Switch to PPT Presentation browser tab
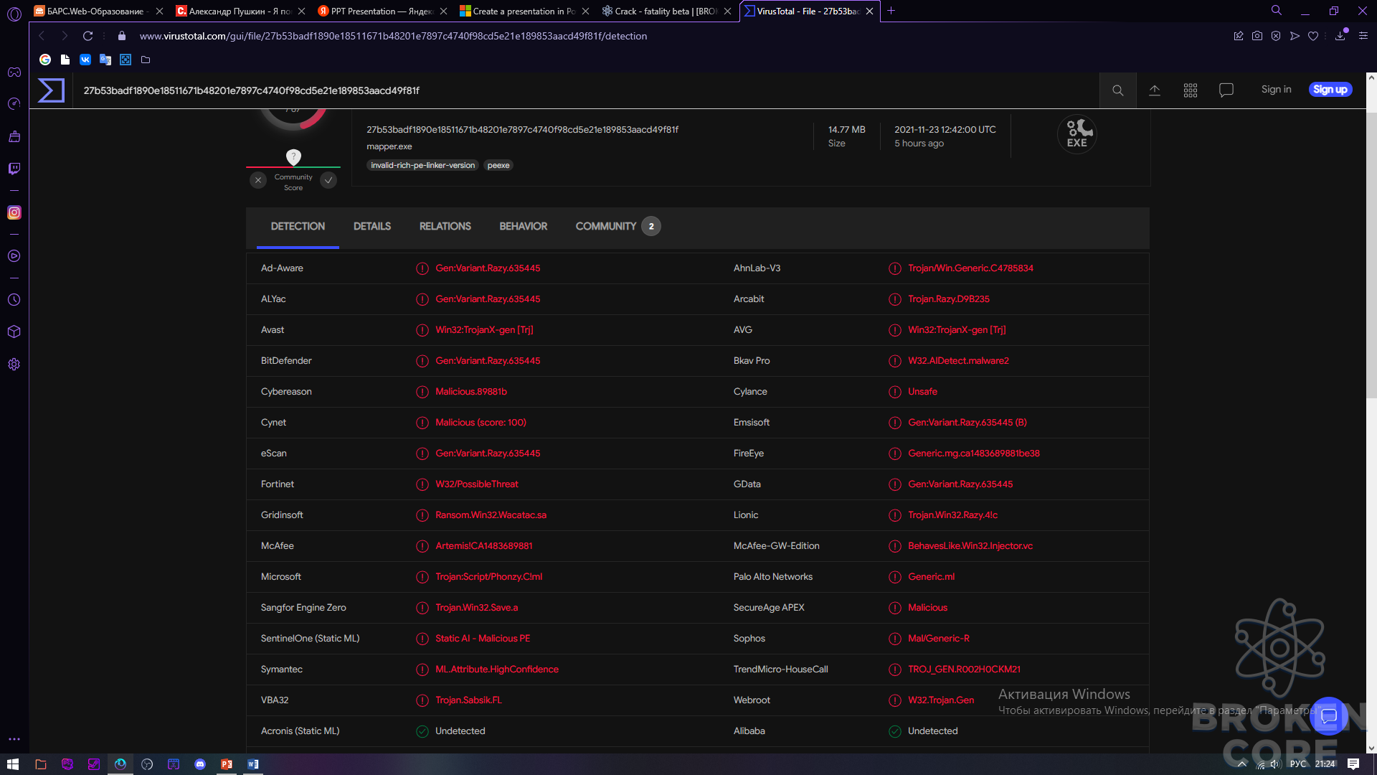The height and width of the screenshot is (775, 1377). pos(382,11)
